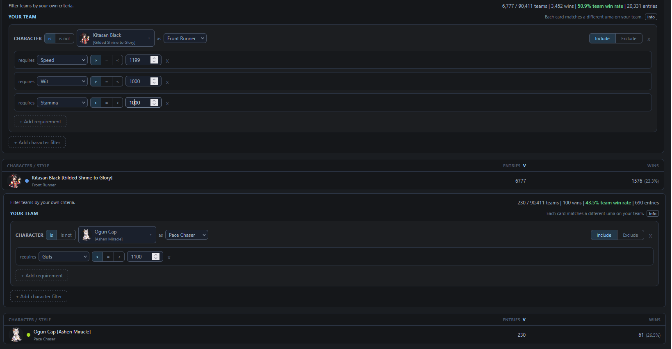Click the '43.5% team win rate' statistic
The image size is (672, 349).
[x=608, y=203]
